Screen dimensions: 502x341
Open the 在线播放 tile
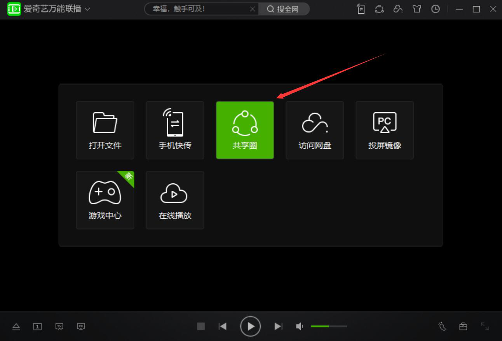click(x=175, y=200)
